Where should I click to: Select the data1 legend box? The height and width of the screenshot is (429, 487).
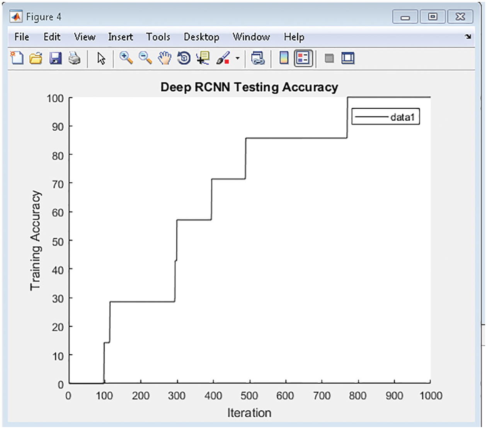pos(385,117)
